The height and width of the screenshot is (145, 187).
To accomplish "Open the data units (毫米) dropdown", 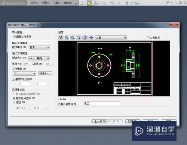I will [39, 47].
